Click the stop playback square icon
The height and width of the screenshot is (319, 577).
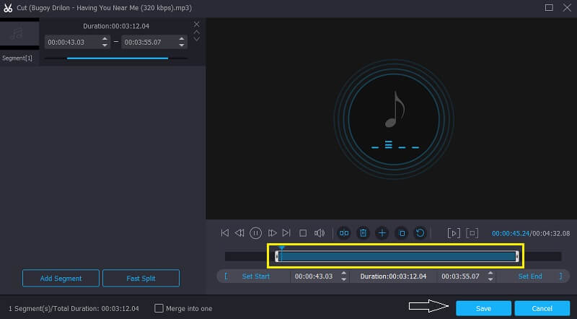click(x=303, y=233)
